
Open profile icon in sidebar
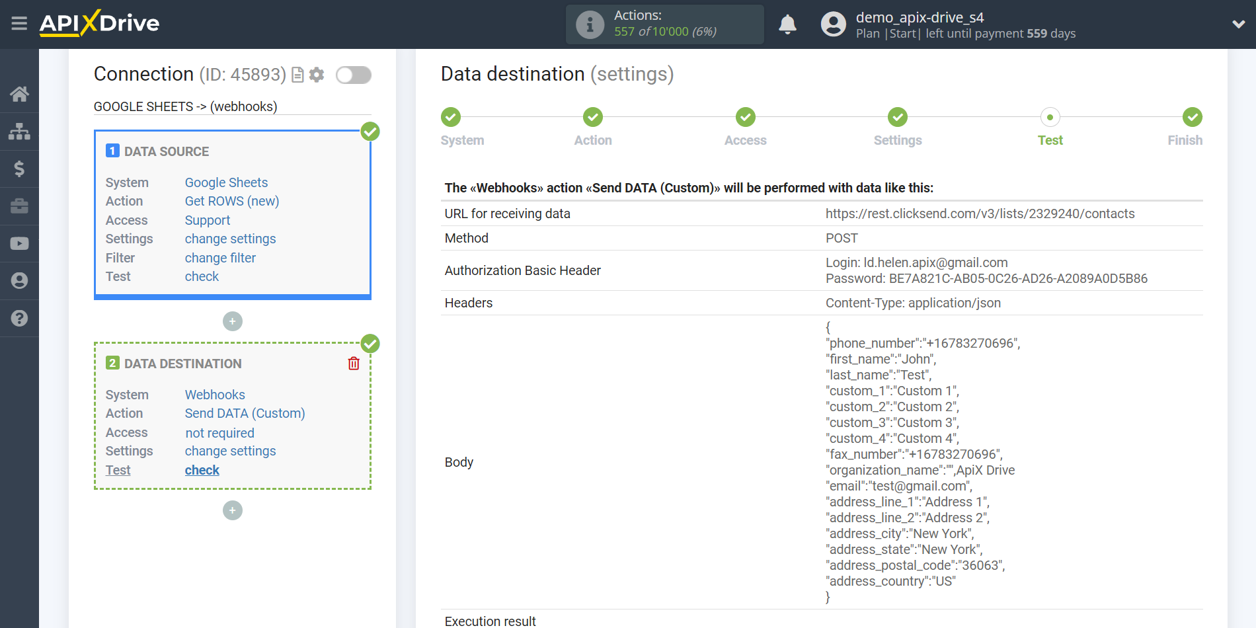click(x=19, y=281)
